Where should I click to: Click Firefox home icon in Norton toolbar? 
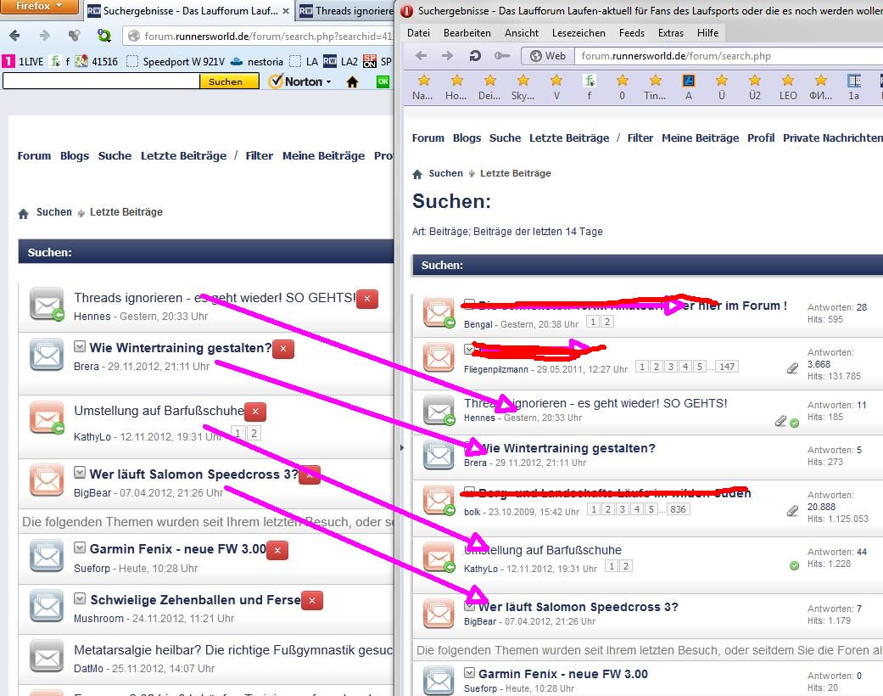click(x=352, y=81)
